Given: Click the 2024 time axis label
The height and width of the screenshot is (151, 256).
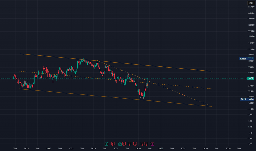Looking at the screenshot, I should (x=93, y=149).
